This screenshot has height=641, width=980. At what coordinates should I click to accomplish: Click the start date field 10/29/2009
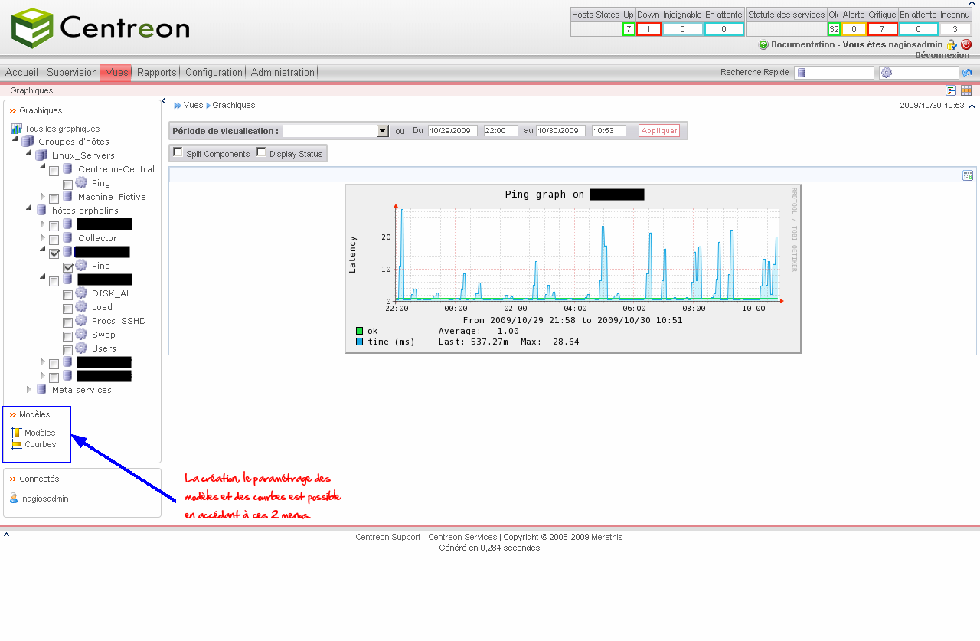[452, 131]
